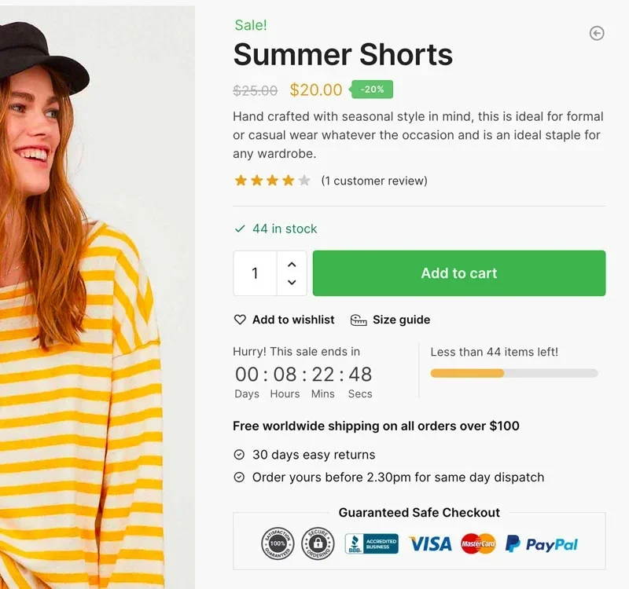629x589 pixels.
Task: Click the items left stock progress bar
Action: click(x=514, y=374)
